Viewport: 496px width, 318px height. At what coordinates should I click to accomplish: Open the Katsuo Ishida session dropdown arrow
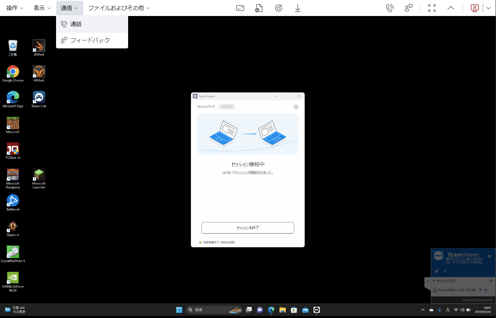[480, 289]
